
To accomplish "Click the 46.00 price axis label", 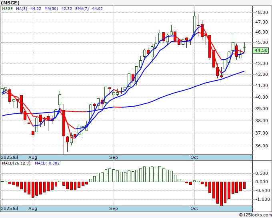I will pyautogui.click(x=262, y=32).
